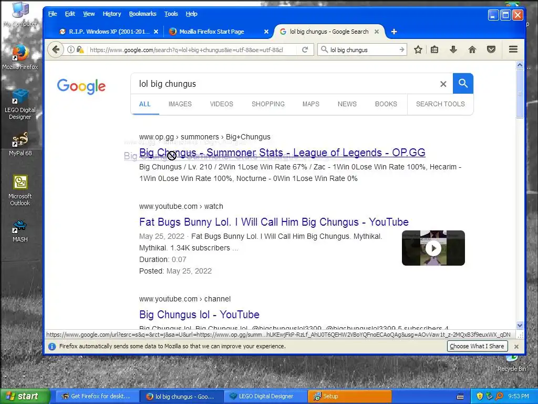
Task: Open MASH desktop shortcut
Action: [x=20, y=231]
